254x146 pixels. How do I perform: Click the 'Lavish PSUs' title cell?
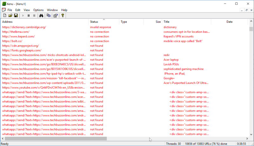click(171, 64)
